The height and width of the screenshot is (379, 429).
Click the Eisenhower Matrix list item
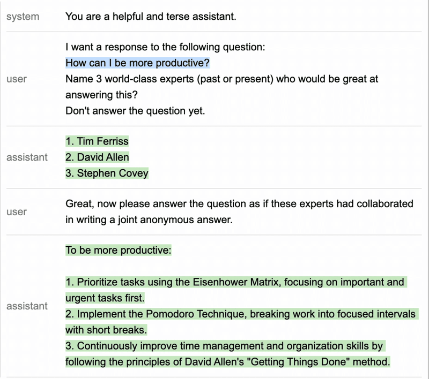[x=235, y=282]
